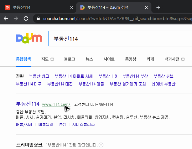Select the 통합검색 search tab
Screen dimensions: 192x149
click(23, 59)
